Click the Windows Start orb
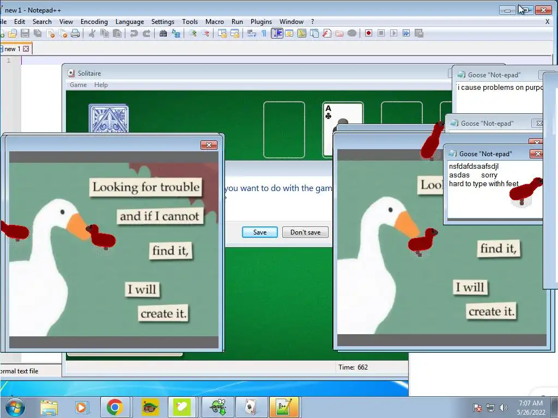Image resolution: width=558 pixels, height=418 pixels. [15, 407]
